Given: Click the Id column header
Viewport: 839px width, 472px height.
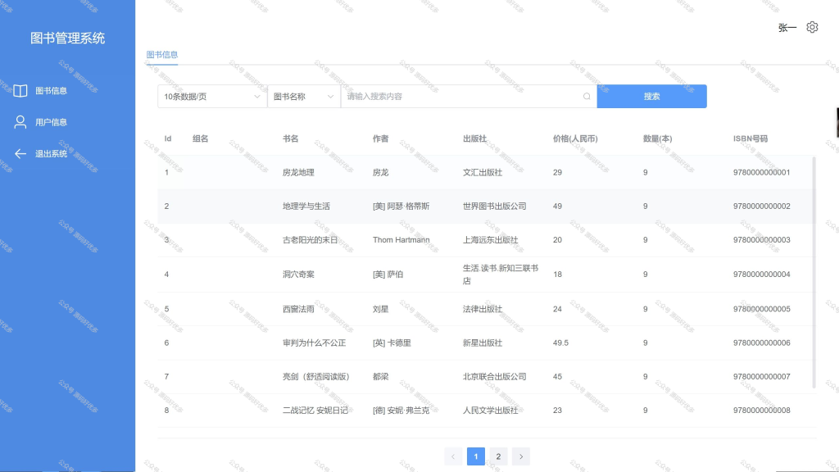Looking at the screenshot, I should click(167, 138).
